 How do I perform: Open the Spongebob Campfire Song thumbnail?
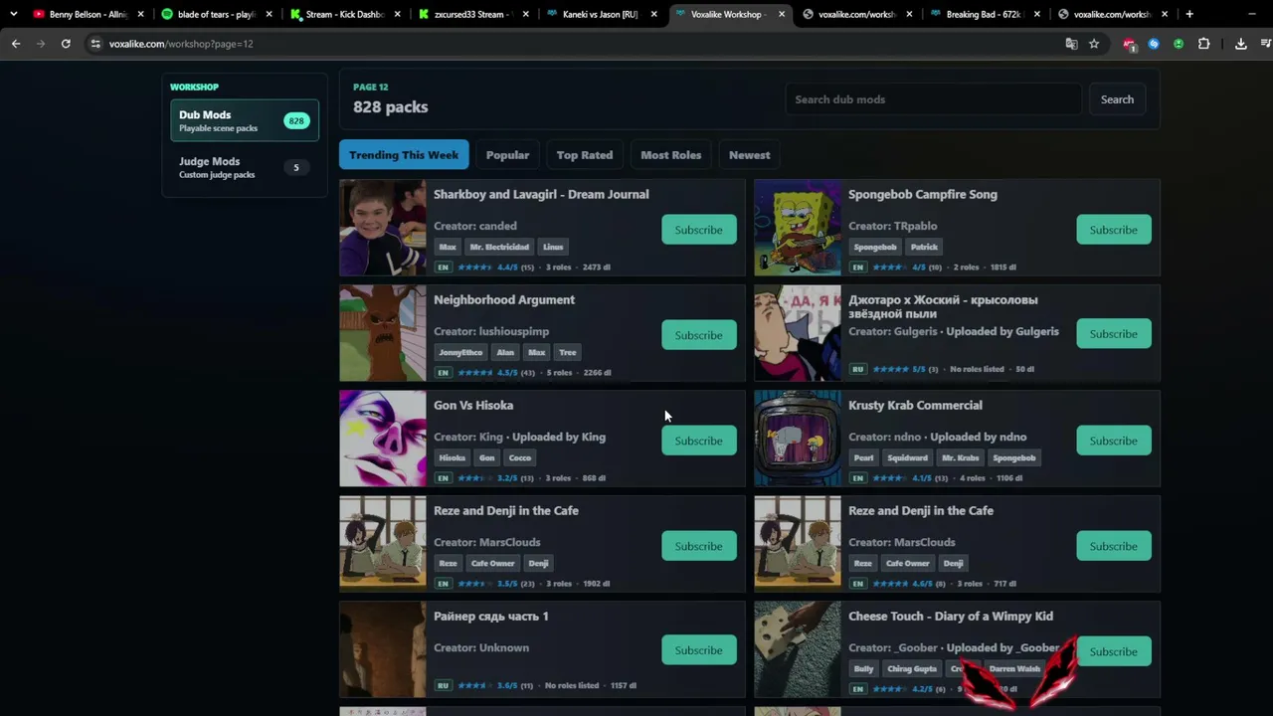pyautogui.click(x=798, y=228)
